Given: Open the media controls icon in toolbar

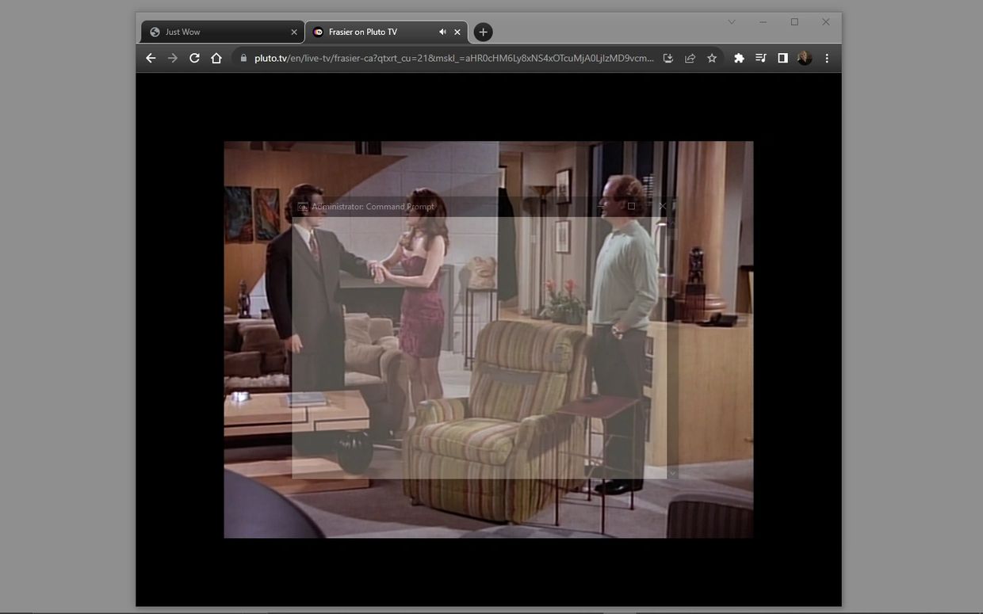Looking at the screenshot, I should [761, 58].
